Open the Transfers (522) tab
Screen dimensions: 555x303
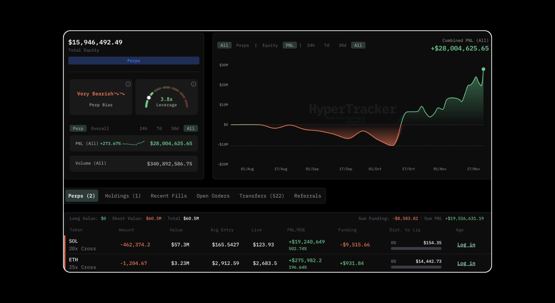click(261, 196)
